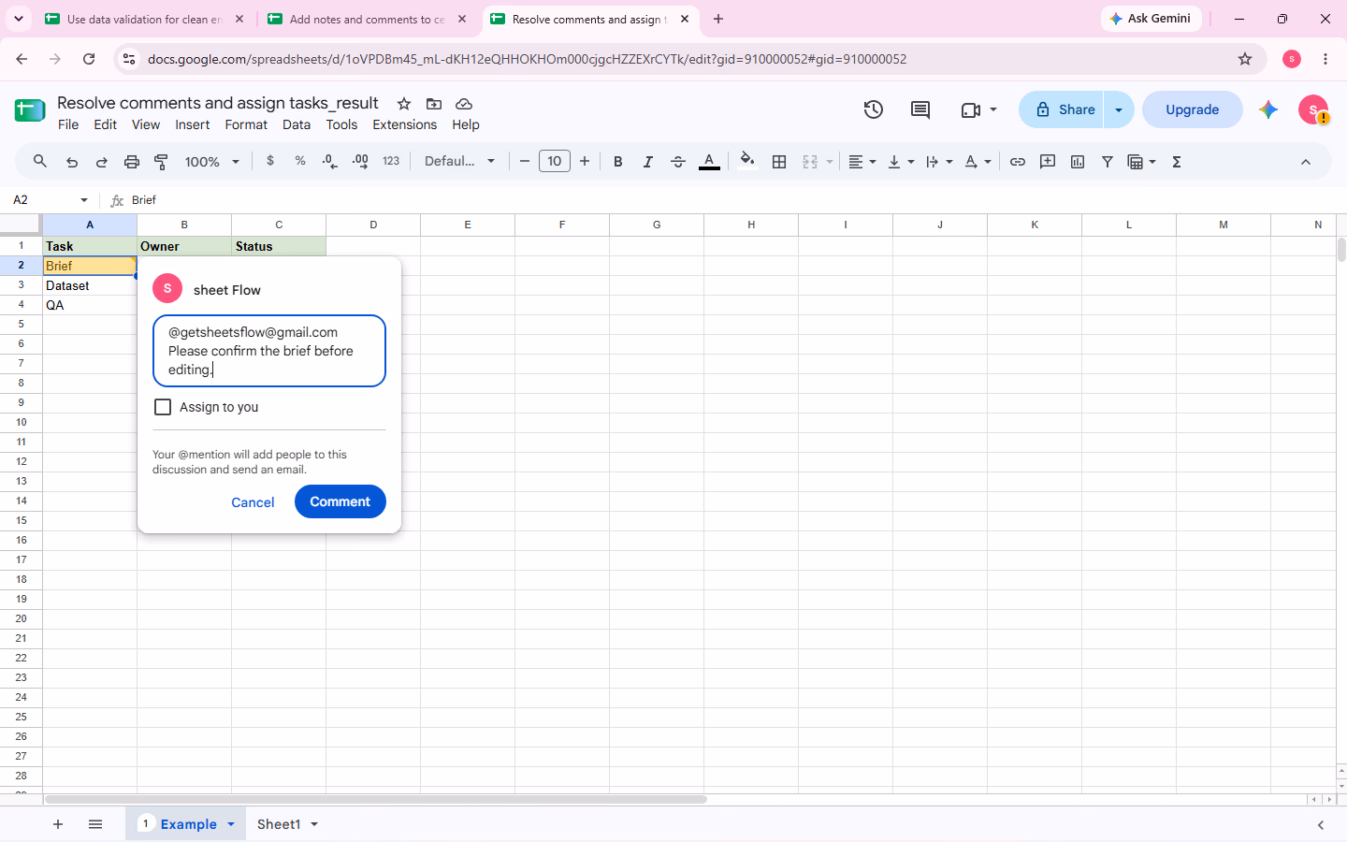Open the font family dropdown

click(460, 162)
